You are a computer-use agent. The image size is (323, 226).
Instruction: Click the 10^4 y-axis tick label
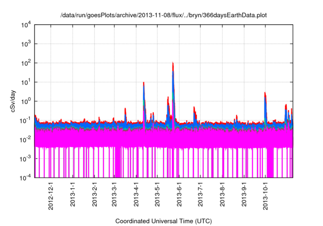click(26, 25)
